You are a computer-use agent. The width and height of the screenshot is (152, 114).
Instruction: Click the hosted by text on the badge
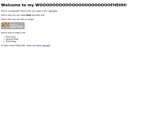14,24
